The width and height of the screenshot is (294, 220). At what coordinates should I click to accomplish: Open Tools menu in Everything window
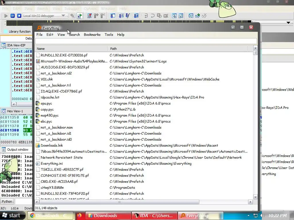[x=109, y=35]
